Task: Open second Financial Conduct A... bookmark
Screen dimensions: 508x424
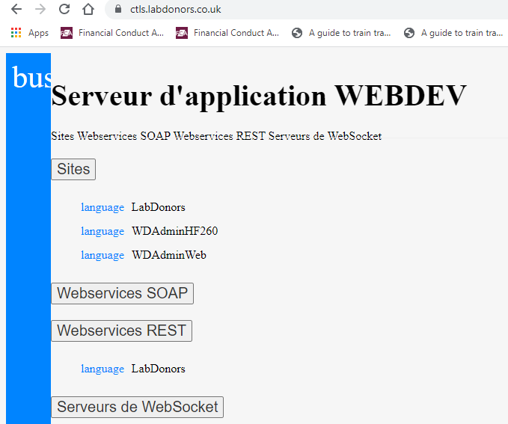Action: pos(227,33)
